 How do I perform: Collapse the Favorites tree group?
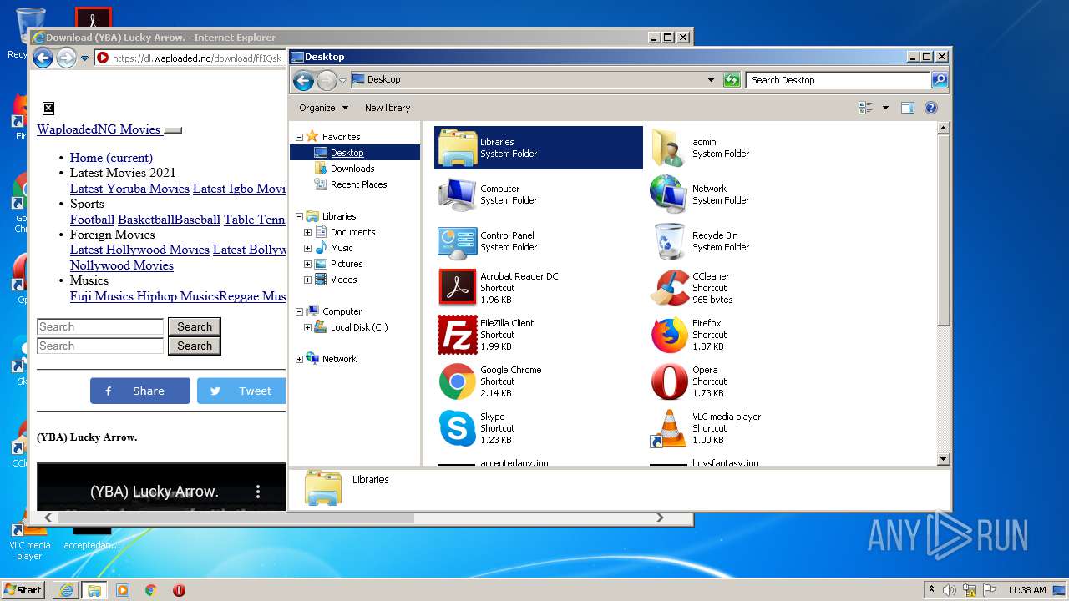tap(299, 137)
